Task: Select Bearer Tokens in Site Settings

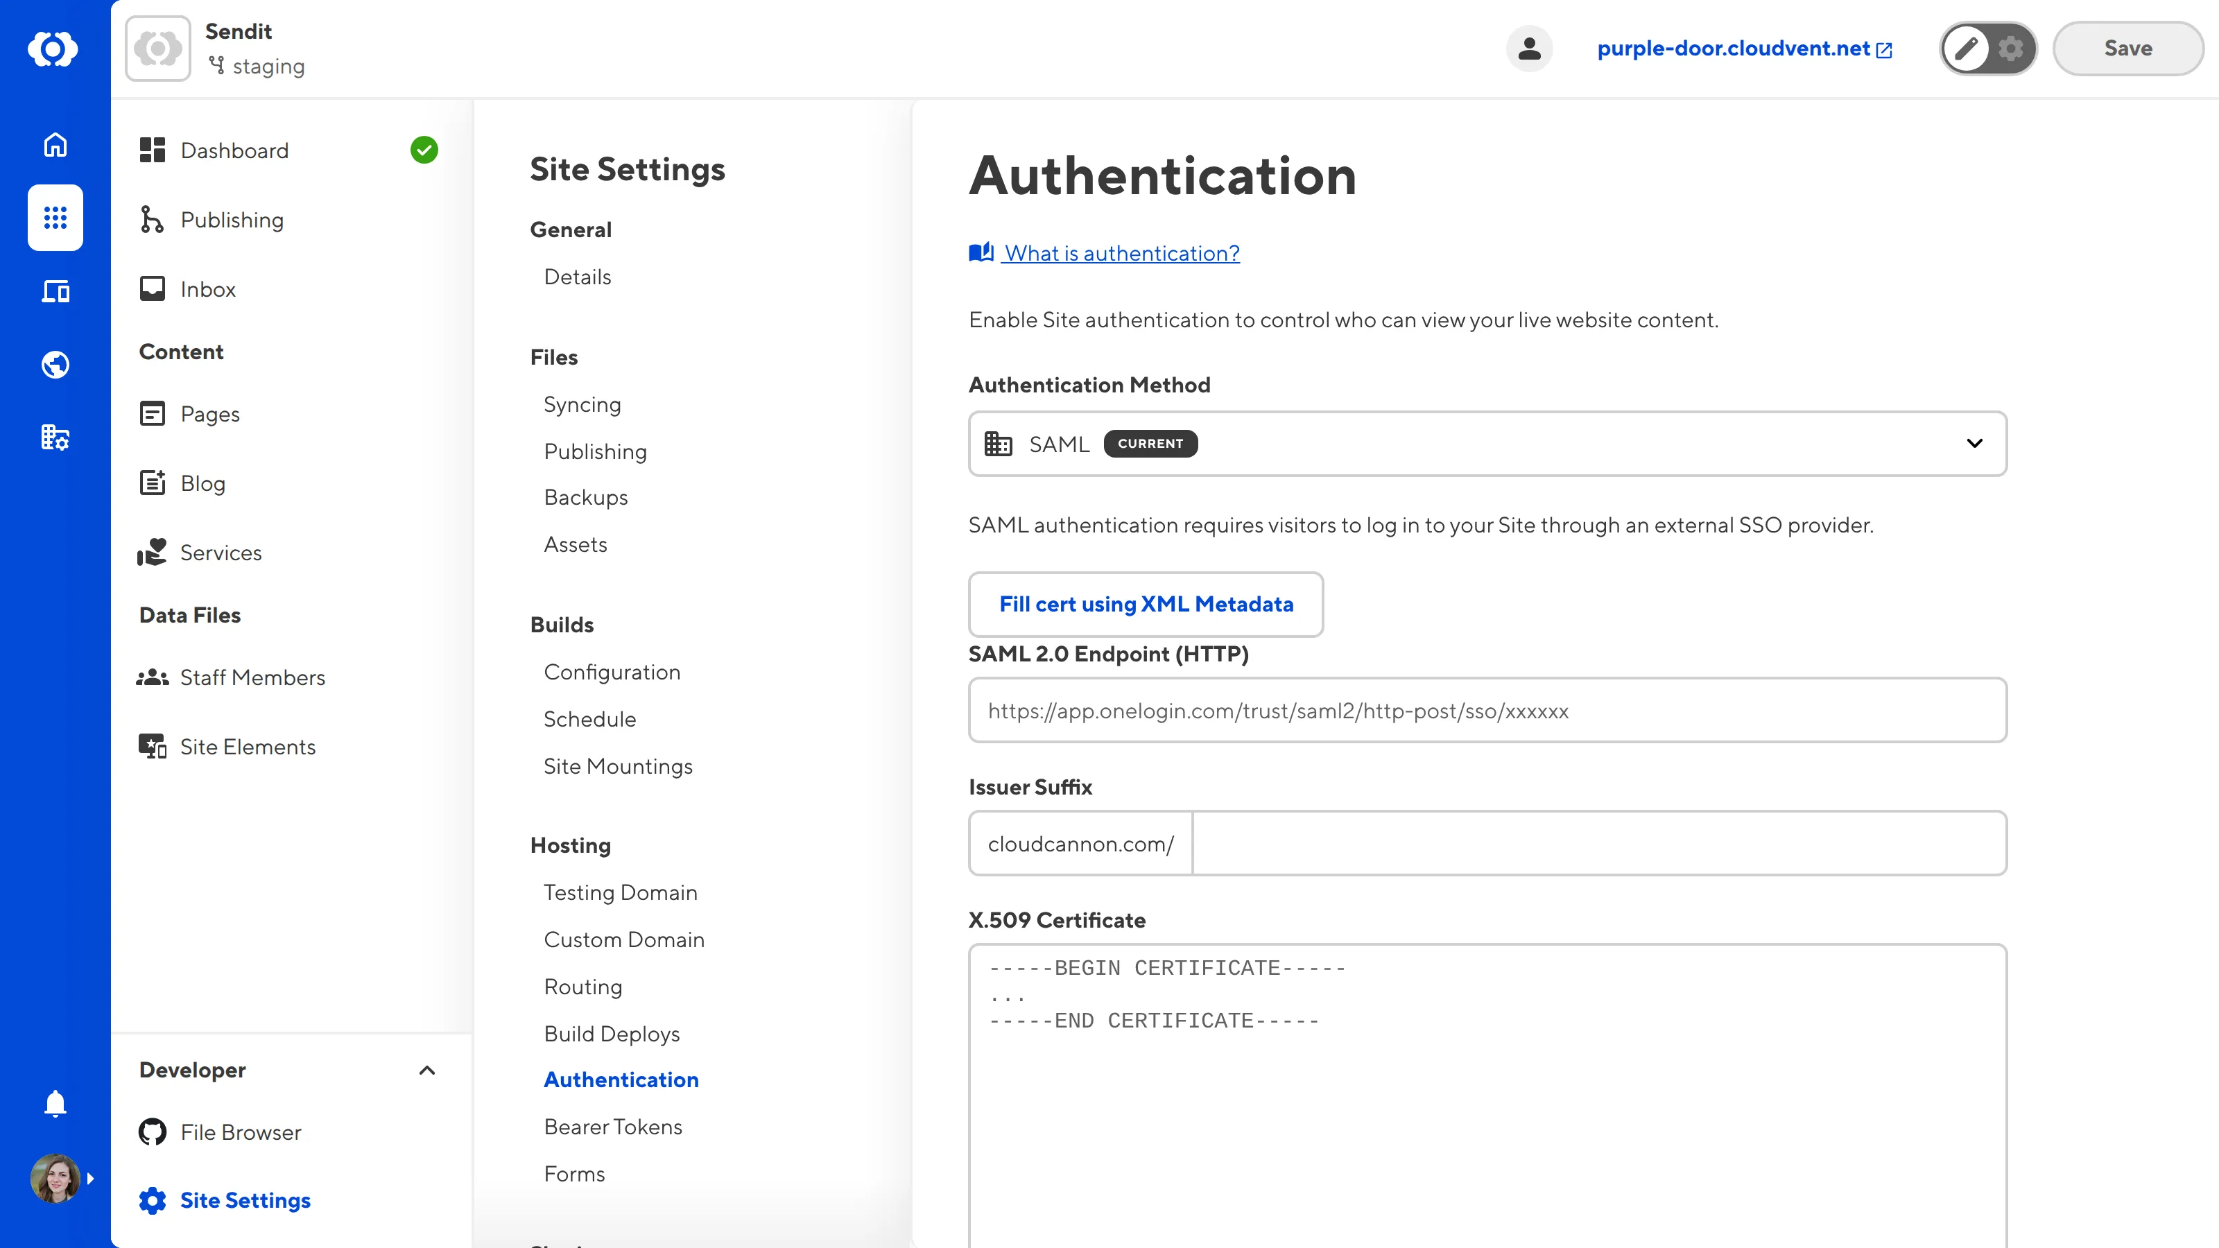Action: tap(612, 1126)
